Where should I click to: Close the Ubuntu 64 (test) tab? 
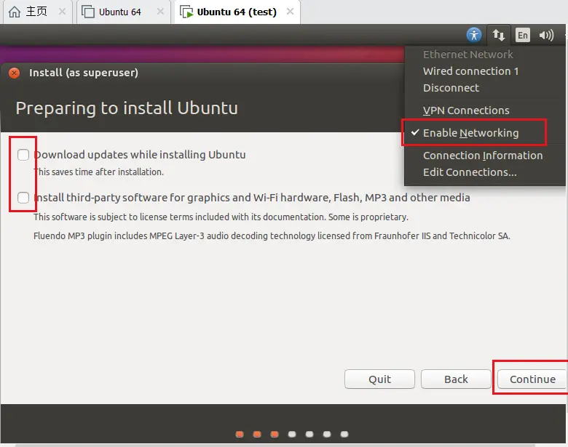point(290,12)
